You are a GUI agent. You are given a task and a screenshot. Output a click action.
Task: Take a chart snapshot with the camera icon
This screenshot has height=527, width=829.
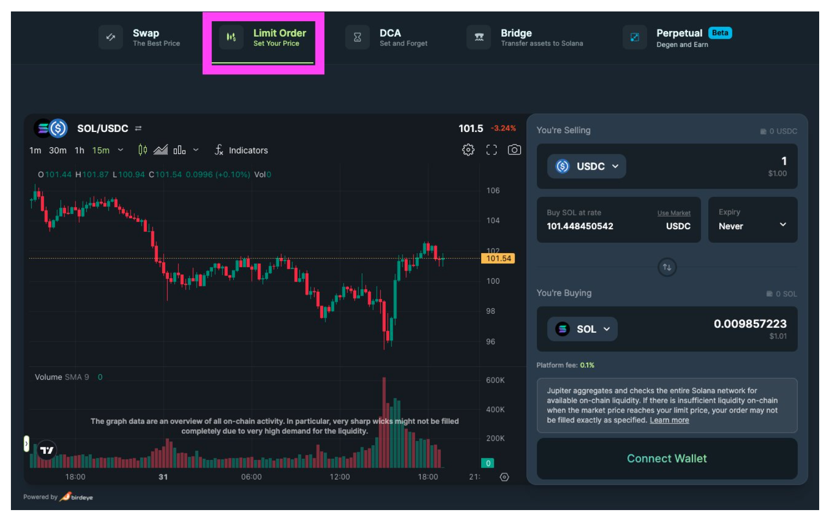514,149
